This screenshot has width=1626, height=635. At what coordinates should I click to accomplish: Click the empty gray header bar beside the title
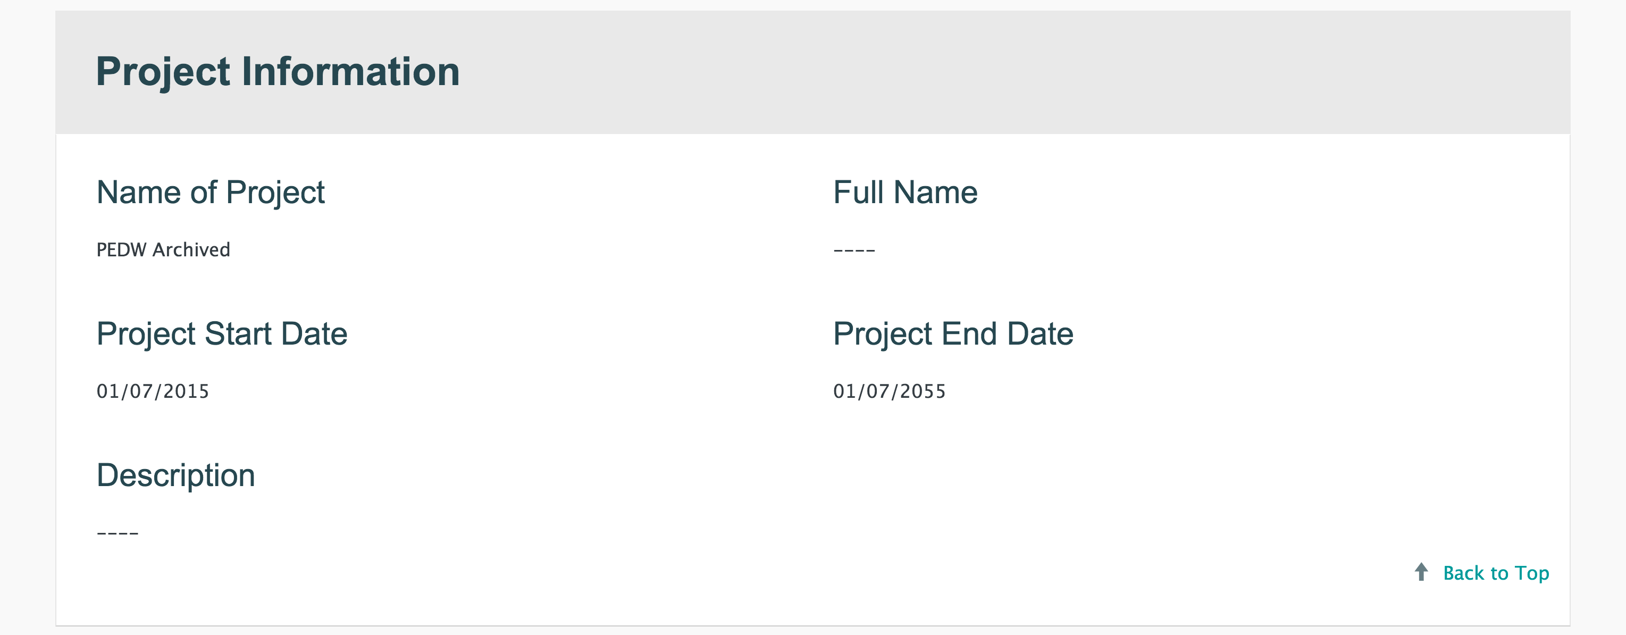pos(1010,71)
